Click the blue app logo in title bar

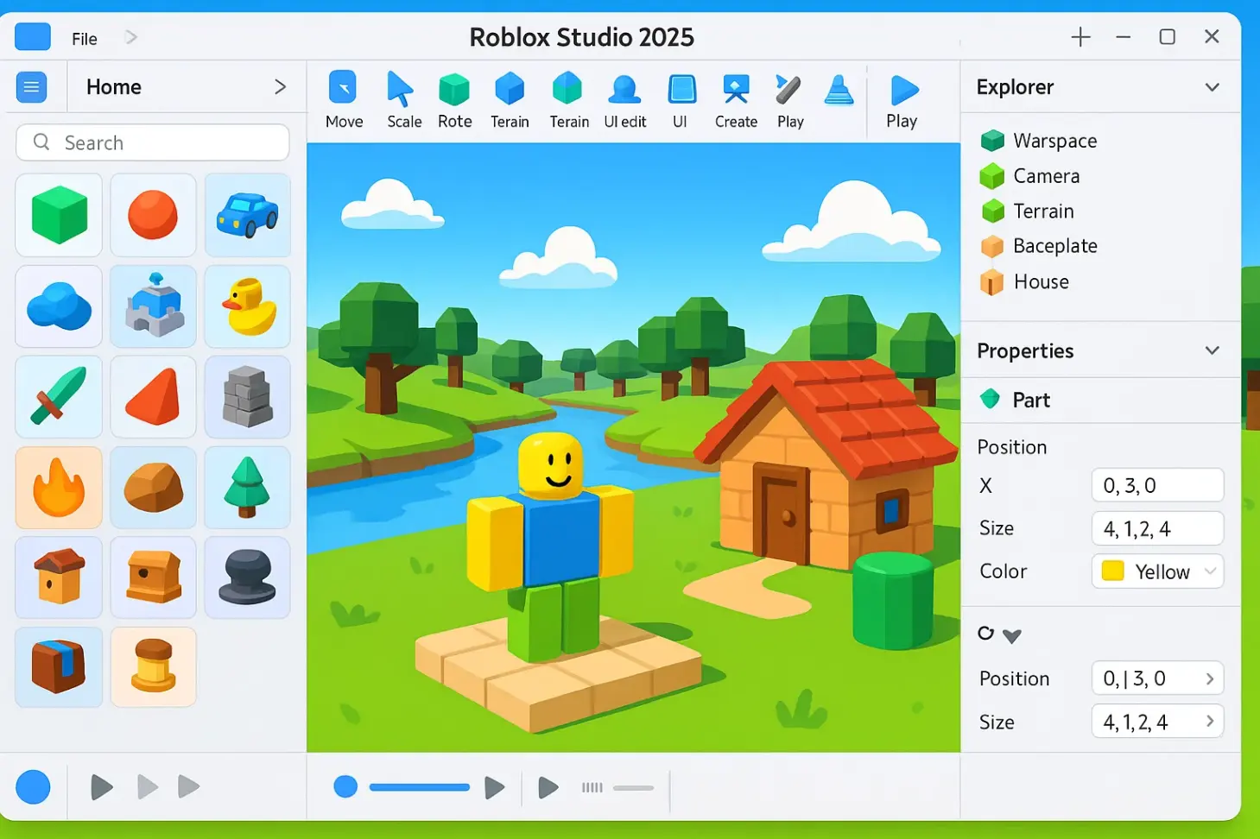coord(33,37)
